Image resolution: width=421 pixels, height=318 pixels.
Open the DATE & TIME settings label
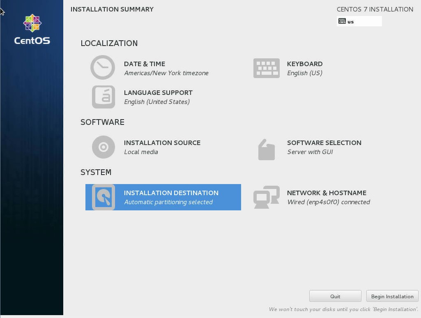point(145,64)
